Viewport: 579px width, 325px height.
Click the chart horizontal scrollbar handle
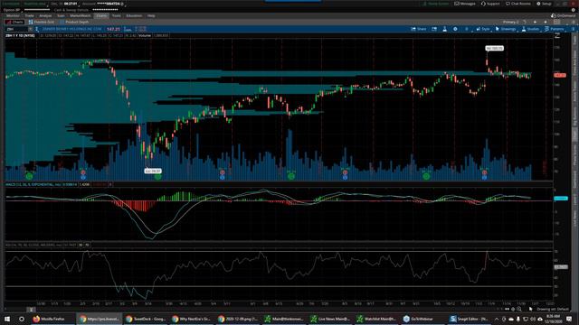point(31,310)
